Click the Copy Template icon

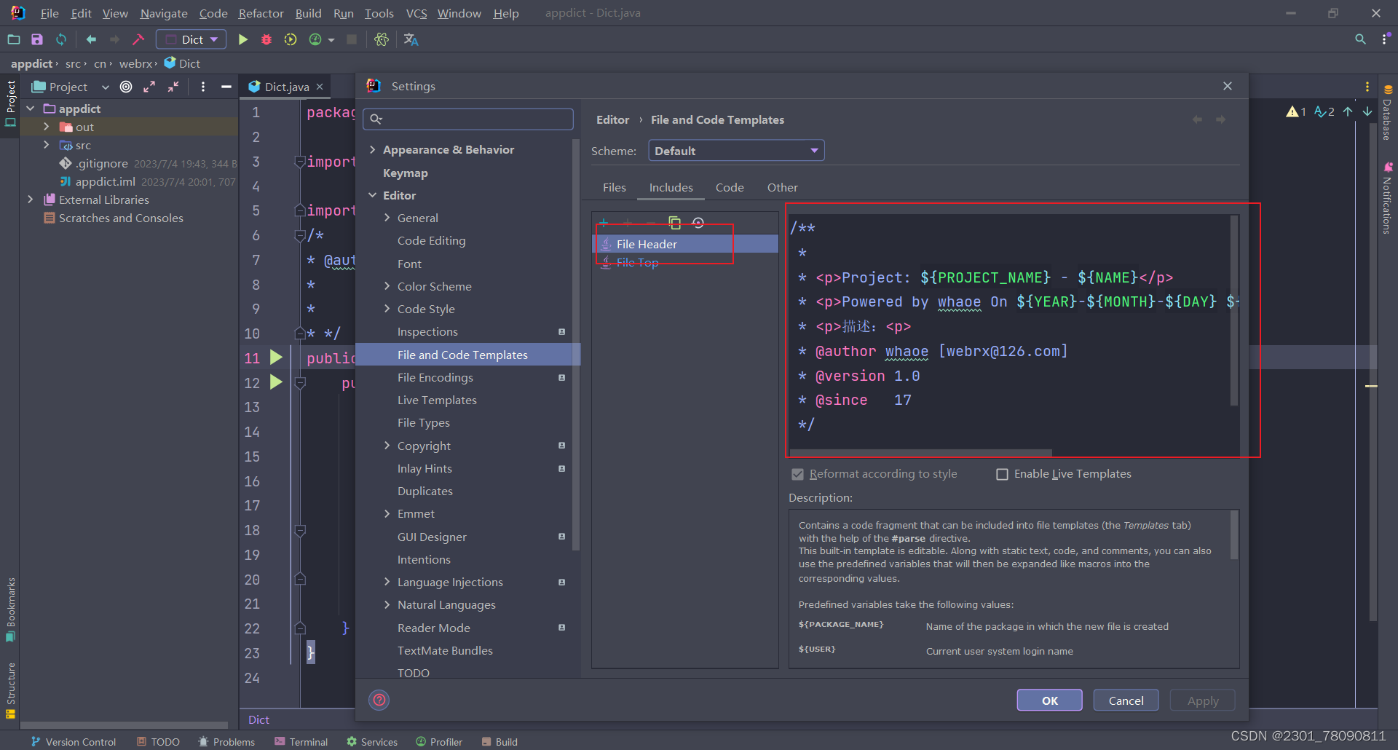click(x=675, y=223)
